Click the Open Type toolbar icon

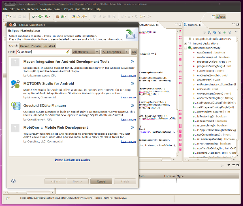(73, 17)
